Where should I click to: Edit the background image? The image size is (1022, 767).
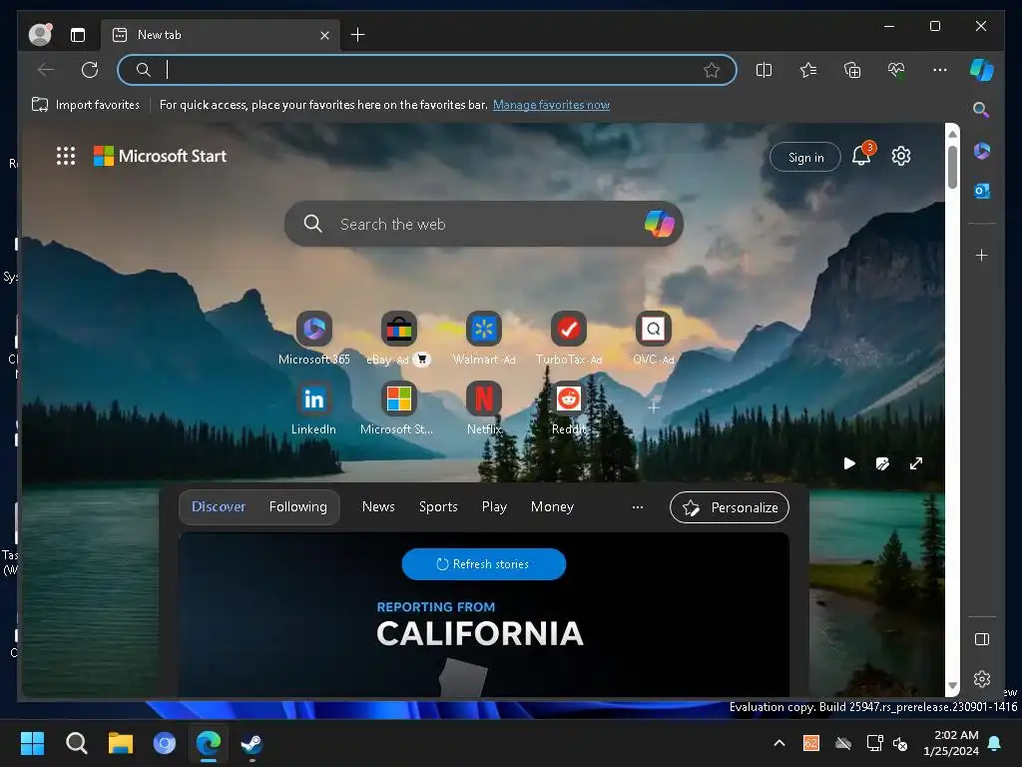[x=882, y=463]
